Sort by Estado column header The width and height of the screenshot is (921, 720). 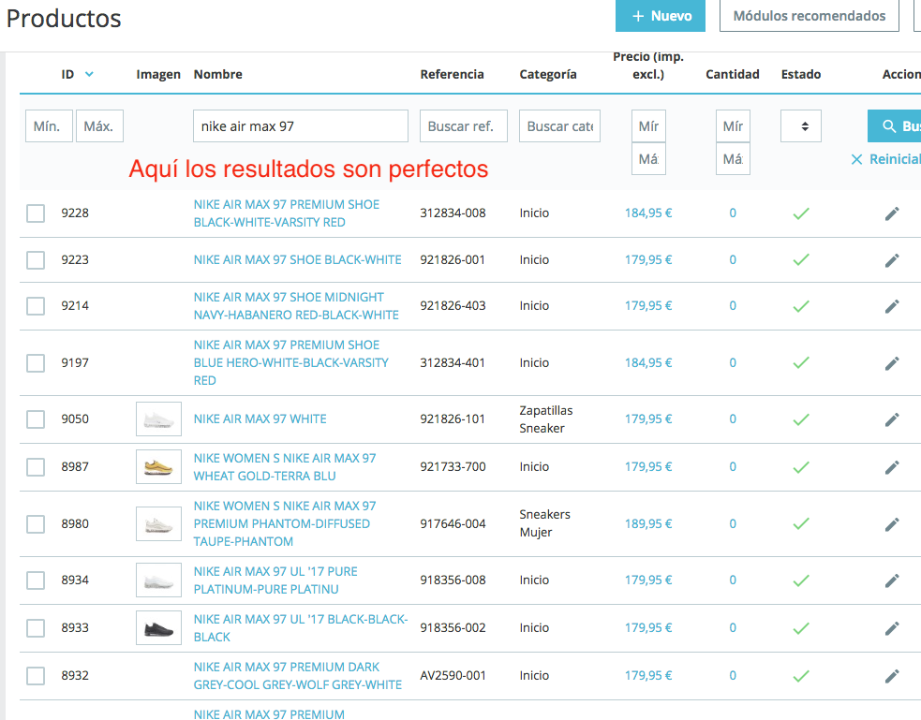pyautogui.click(x=801, y=75)
